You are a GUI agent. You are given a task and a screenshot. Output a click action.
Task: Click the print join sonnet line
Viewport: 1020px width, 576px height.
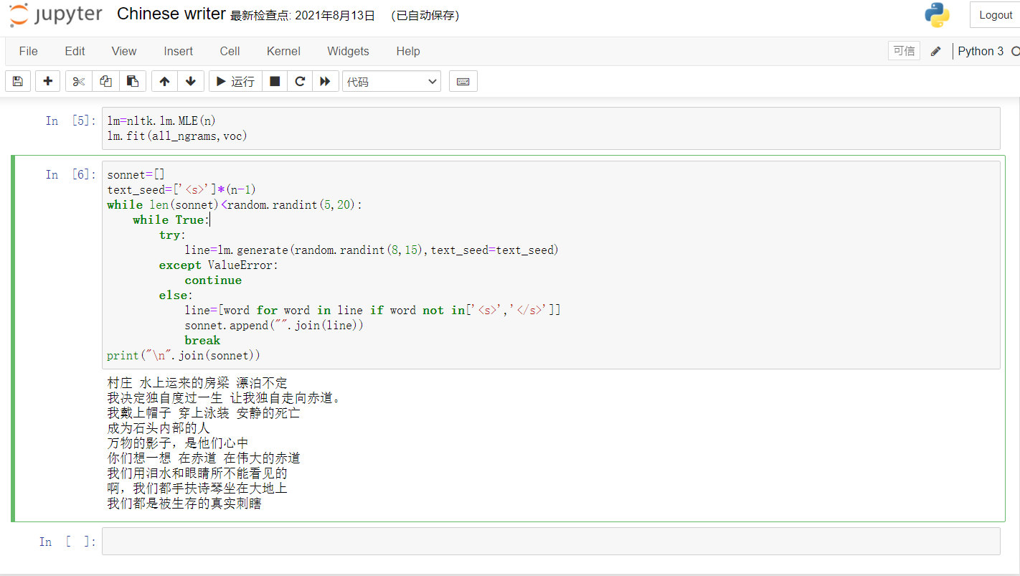pos(184,355)
